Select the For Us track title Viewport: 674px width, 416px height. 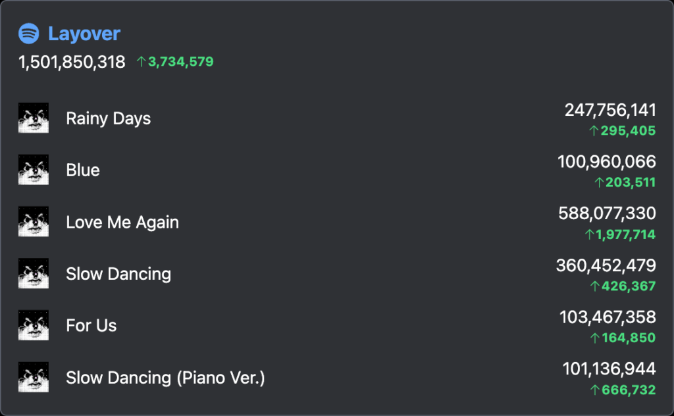pyautogui.click(x=91, y=326)
